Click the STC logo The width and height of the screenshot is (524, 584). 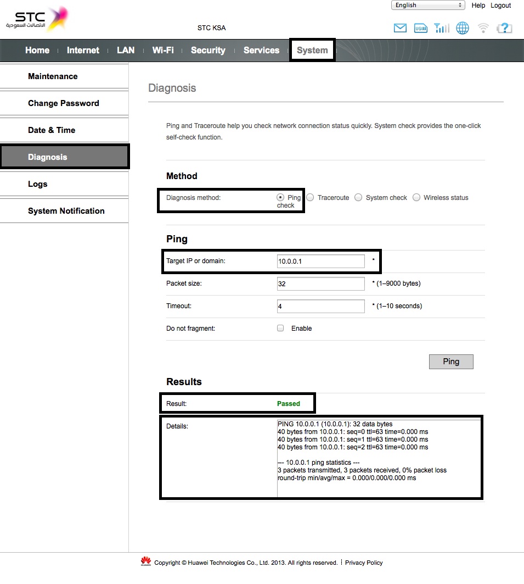pos(37,20)
